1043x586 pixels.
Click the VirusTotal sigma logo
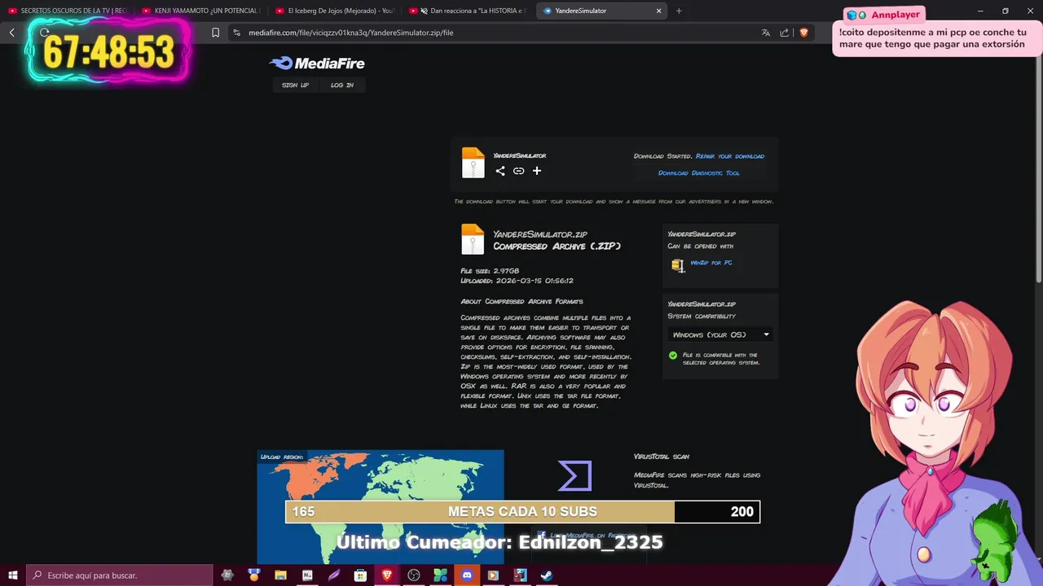574,476
